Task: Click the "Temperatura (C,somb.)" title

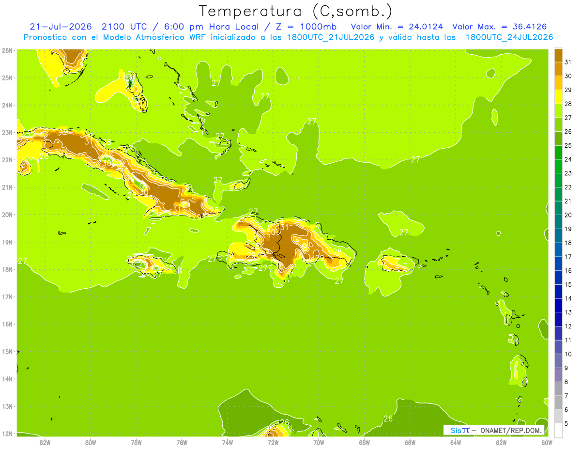Action: [x=296, y=11]
